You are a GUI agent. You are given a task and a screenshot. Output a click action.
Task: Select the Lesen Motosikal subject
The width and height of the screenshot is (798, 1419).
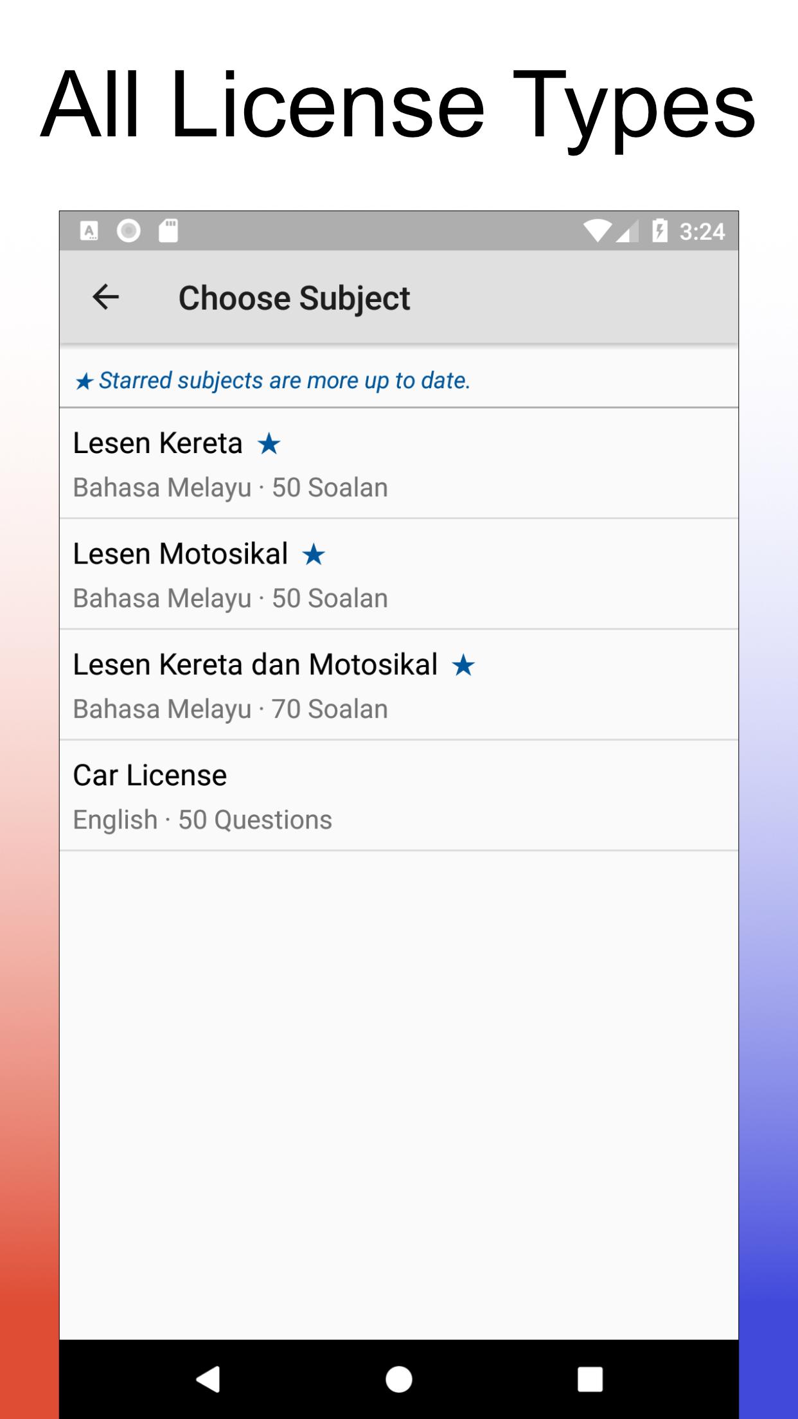tap(398, 574)
